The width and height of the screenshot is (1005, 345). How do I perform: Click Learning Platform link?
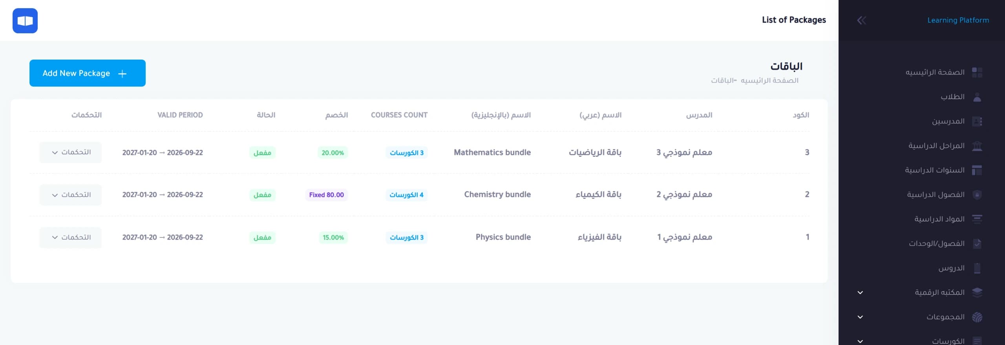(958, 20)
